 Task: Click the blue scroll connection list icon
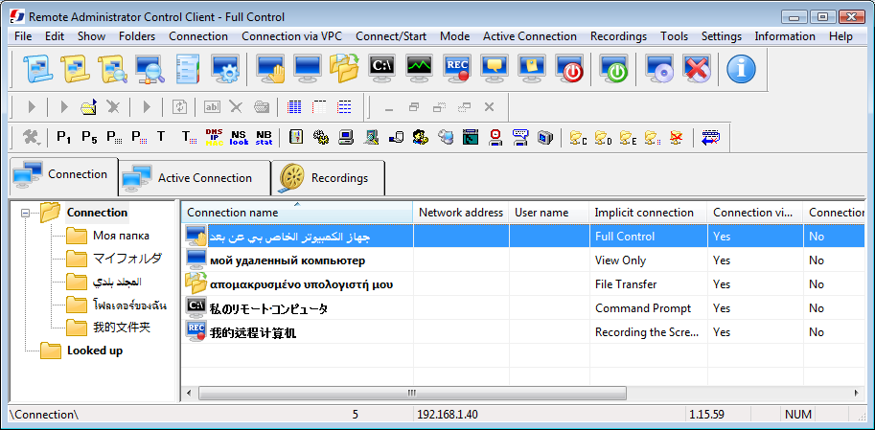click(x=38, y=69)
